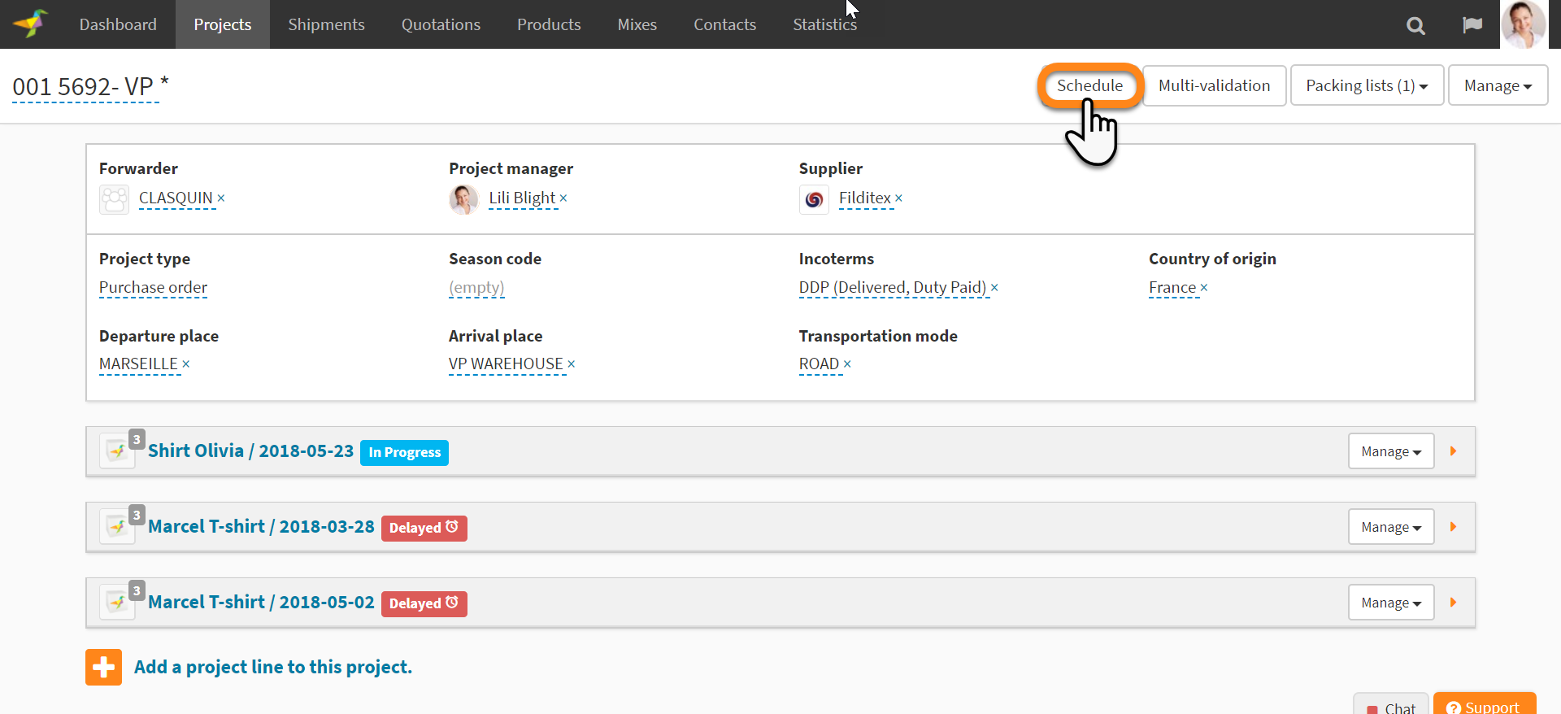The image size is (1561, 714).
Task: Open the Support help button
Action: [1484, 706]
